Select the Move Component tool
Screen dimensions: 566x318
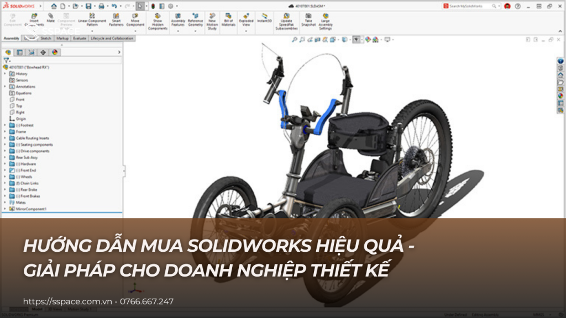135,20
